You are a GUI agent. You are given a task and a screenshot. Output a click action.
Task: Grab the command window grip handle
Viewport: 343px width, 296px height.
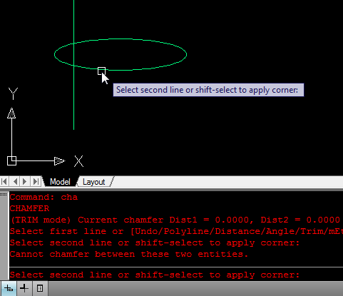[4, 195]
